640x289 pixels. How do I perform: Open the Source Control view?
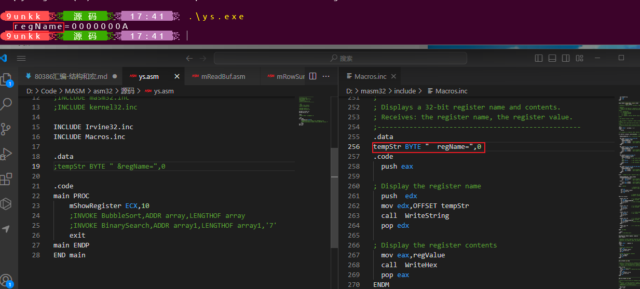click(x=6, y=129)
